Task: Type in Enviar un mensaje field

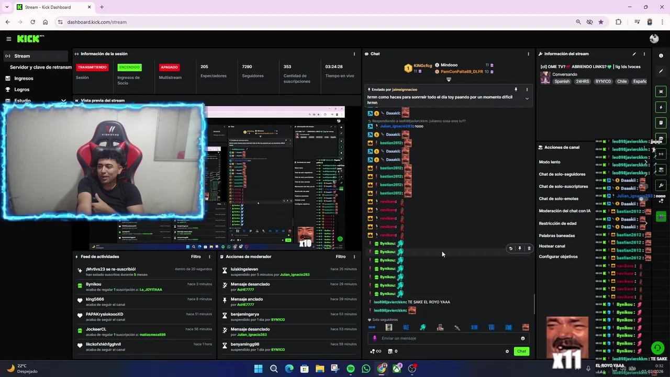Action: (x=449, y=338)
